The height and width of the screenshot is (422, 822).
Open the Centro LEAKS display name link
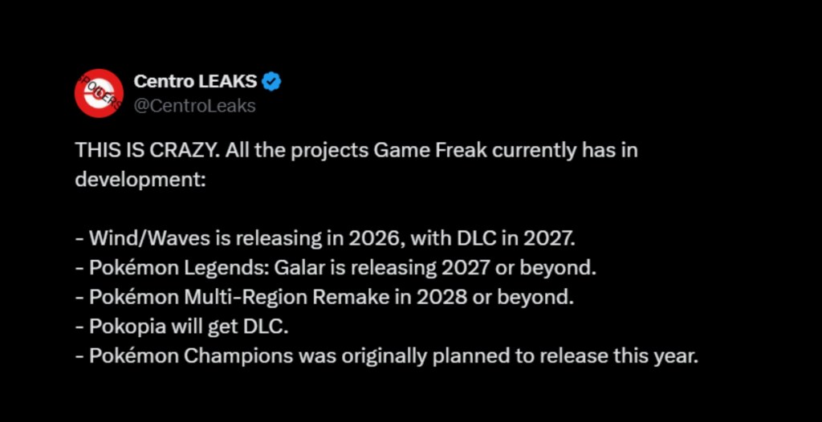click(195, 81)
